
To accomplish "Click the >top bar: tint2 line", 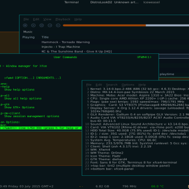I will pyautogui.click(x=130, y=166).
